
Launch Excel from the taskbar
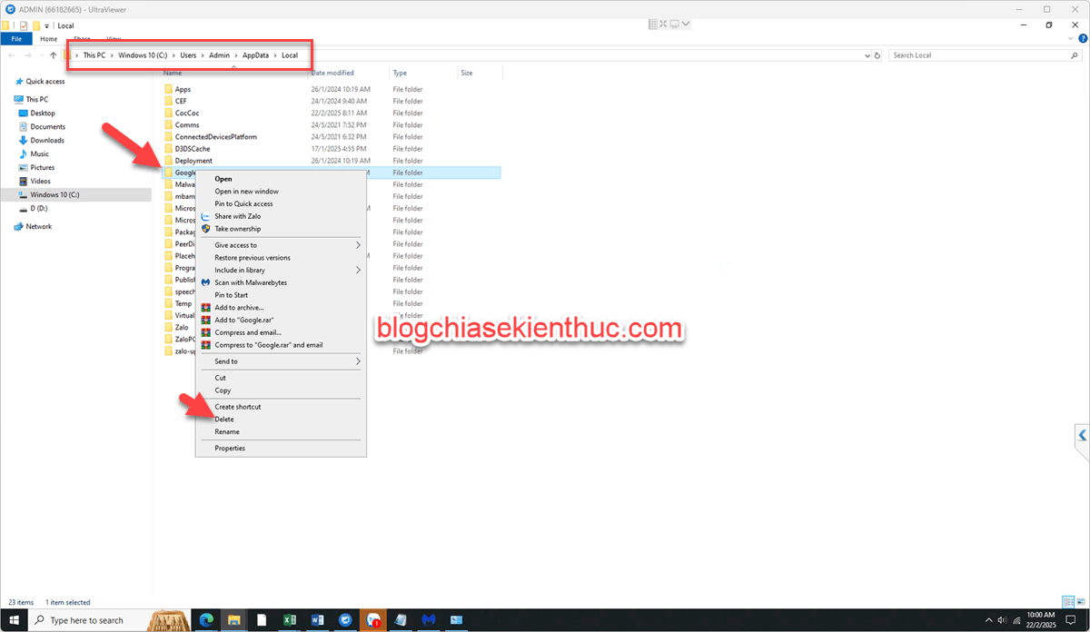pos(289,620)
